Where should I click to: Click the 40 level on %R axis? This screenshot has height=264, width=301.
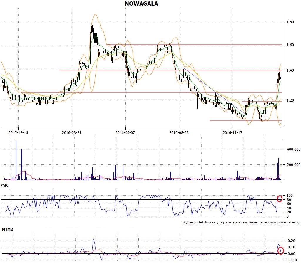pyautogui.click(x=289, y=208)
